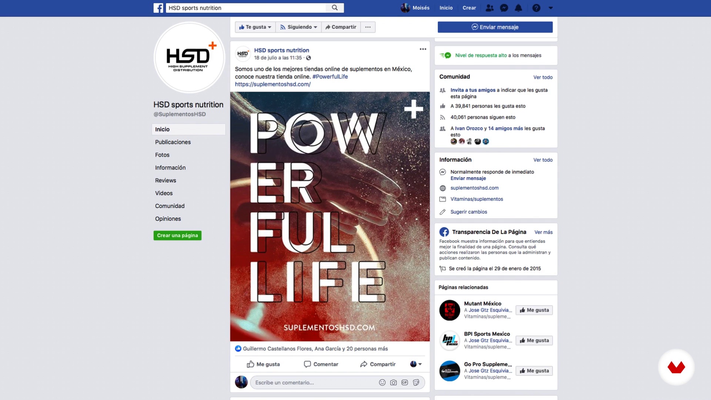Click Invita a tus amigos link
711x400 pixels.
click(x=473, y=90)
